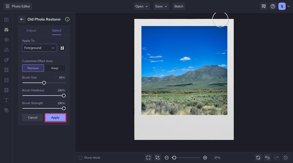Expand the account menu chevron
The image size is (293, 163).
click(288, 6)
